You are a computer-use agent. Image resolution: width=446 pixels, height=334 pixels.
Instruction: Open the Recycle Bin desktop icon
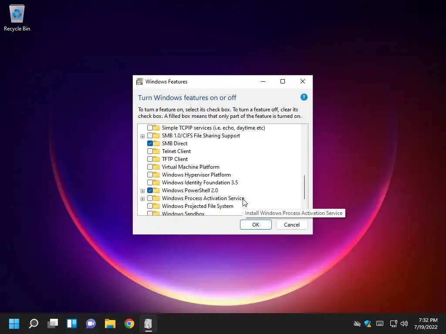click(17, 17)
